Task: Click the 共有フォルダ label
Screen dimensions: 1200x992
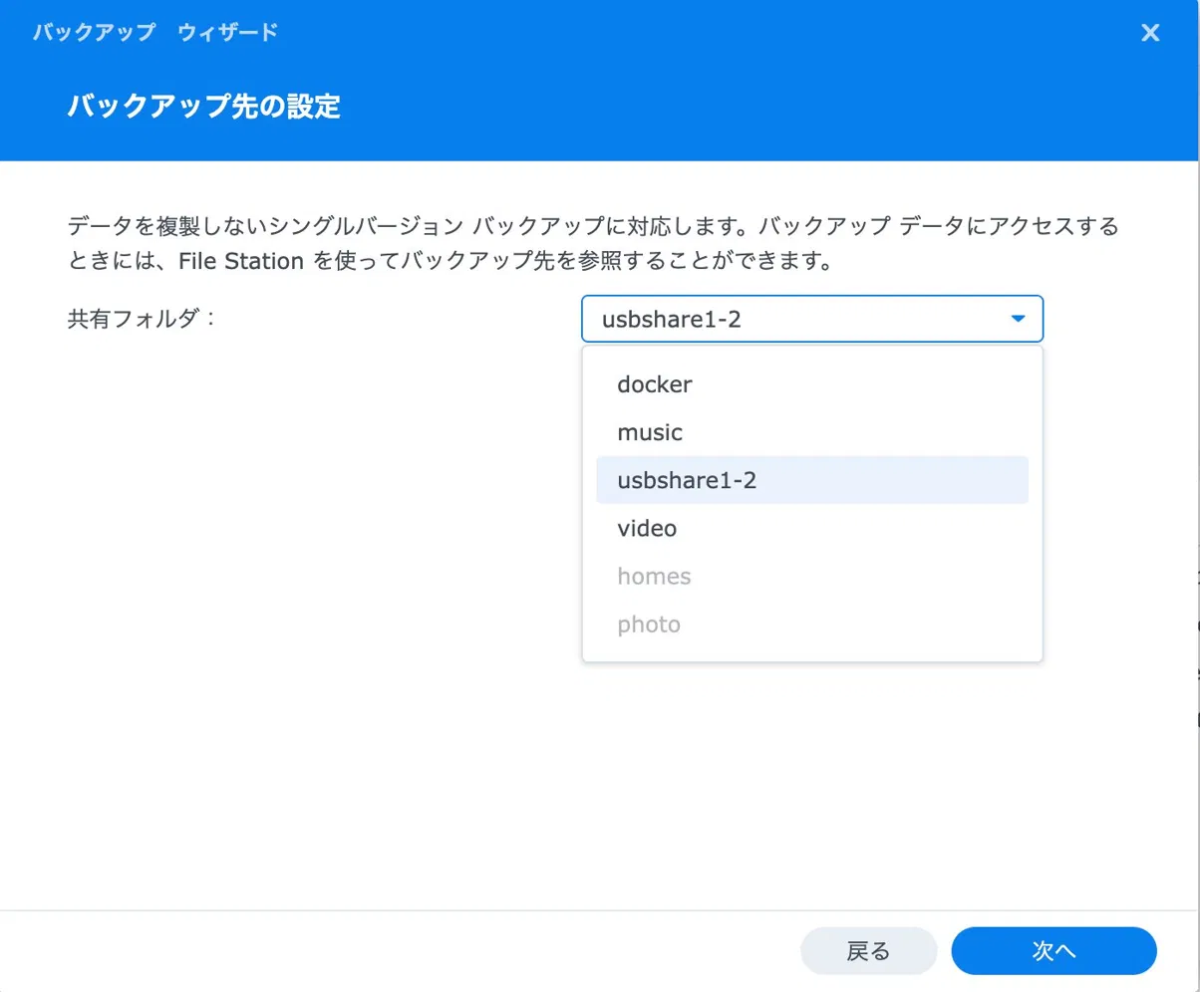Action: 141,319
